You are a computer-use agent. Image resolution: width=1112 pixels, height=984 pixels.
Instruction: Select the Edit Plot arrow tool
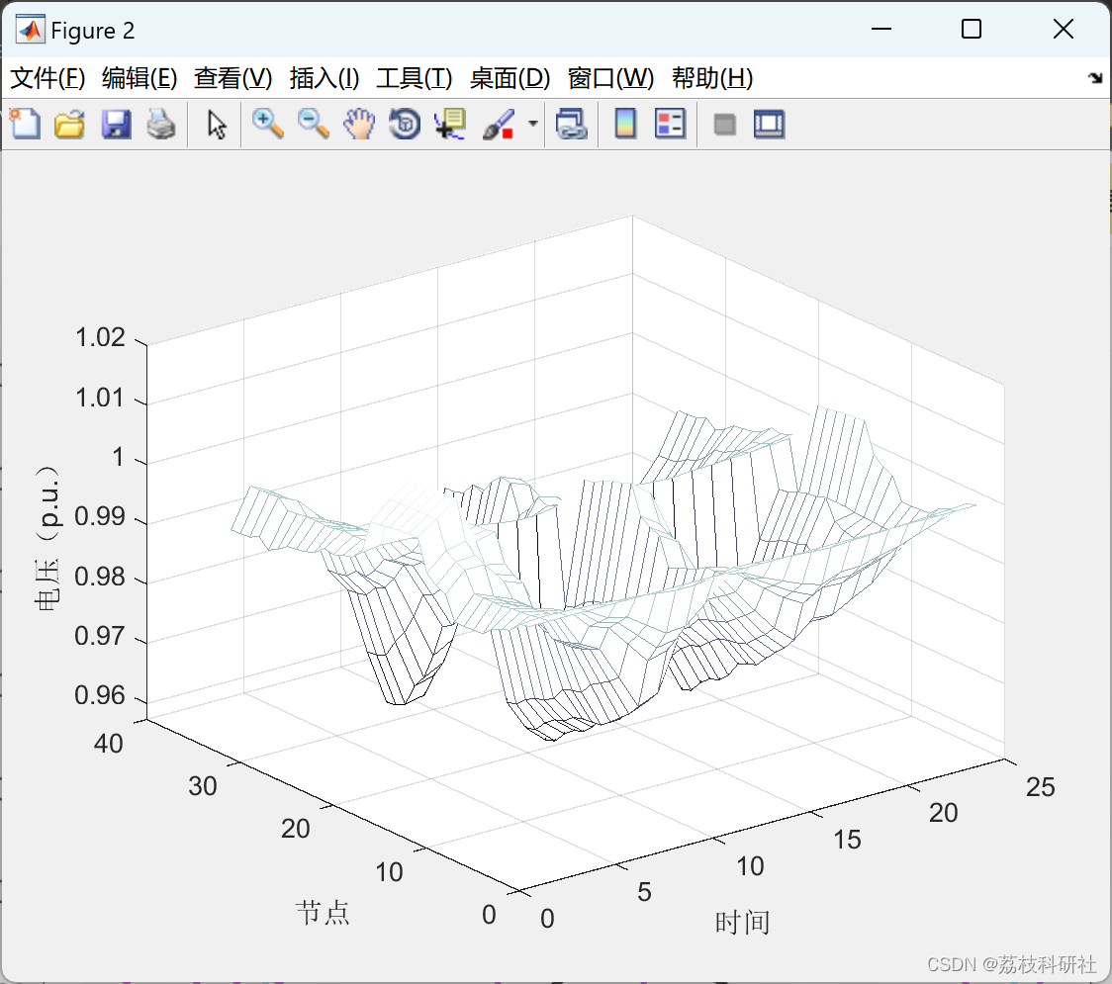point(217,124)
